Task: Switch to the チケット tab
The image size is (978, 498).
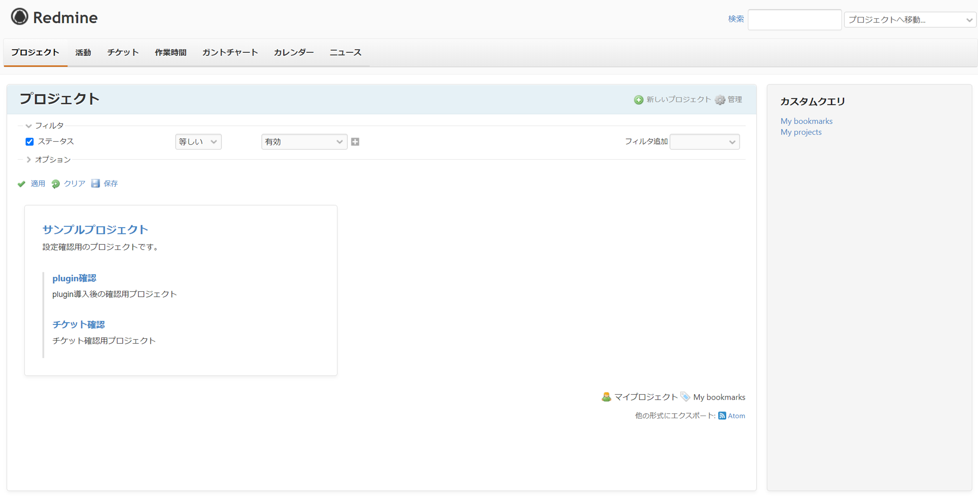Action: point(123,53)
